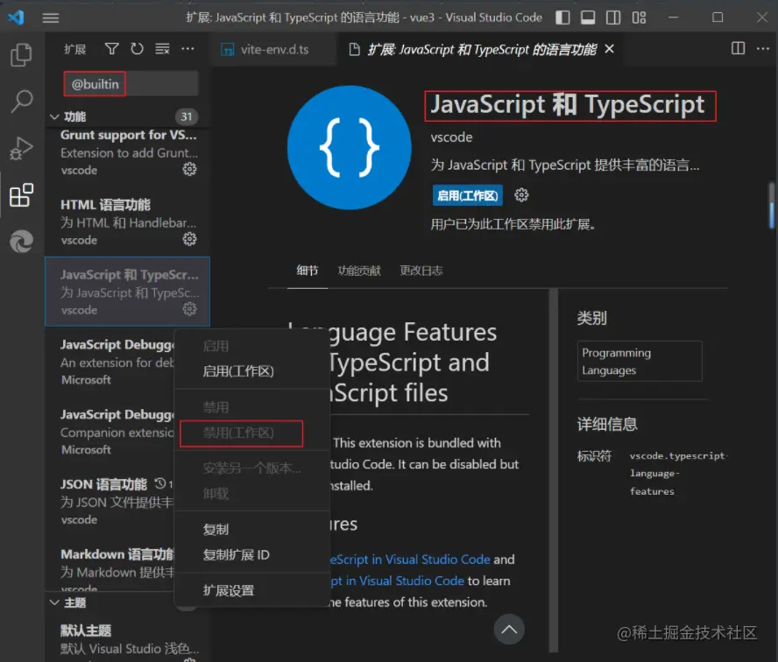Open the 功能贡献 tab
The image size is (778, 662).
[359, 271]
